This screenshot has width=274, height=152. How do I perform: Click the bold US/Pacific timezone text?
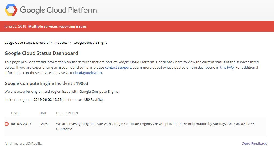[93, 99]
